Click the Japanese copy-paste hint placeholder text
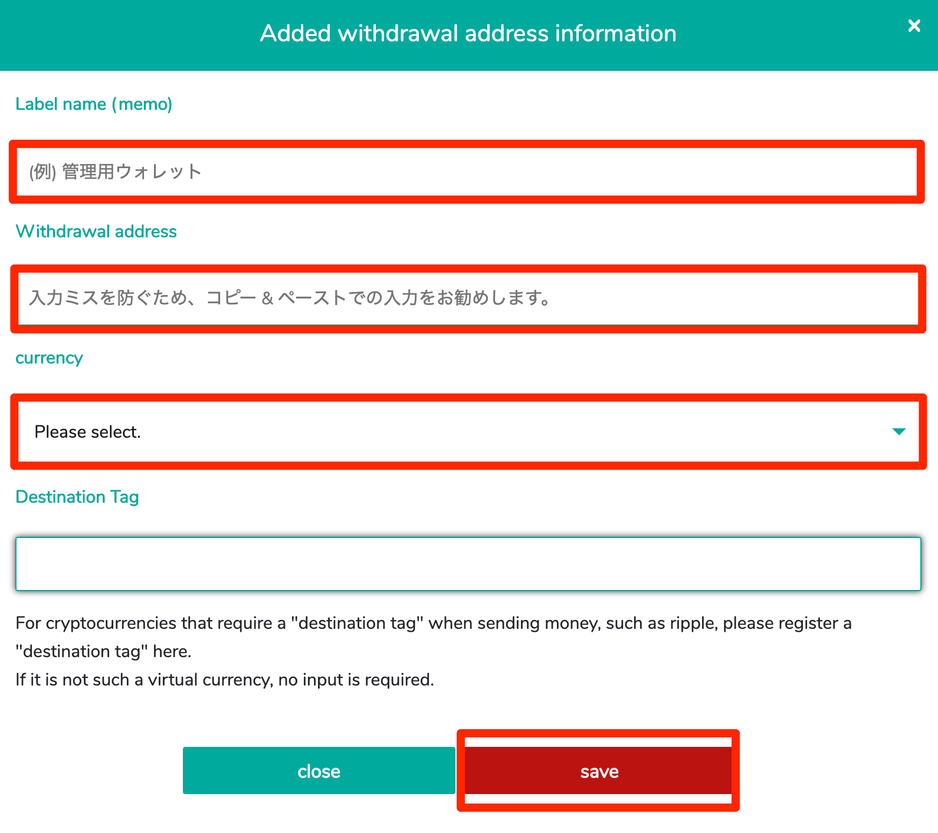 (x=289, y=298)
